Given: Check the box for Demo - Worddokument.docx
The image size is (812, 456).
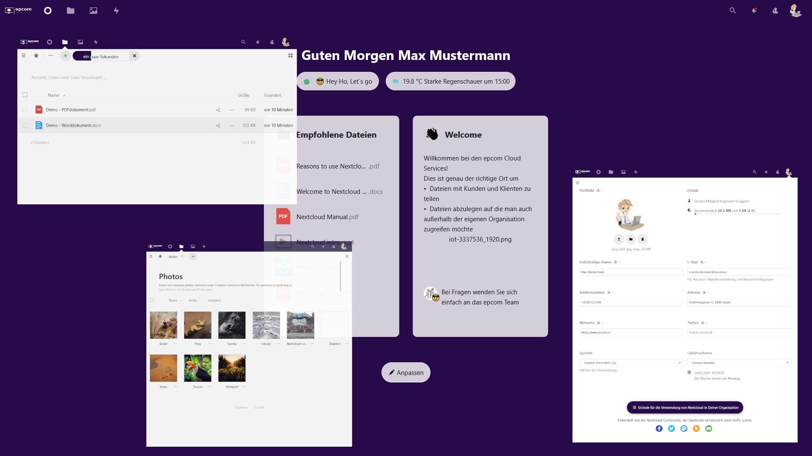Looking at the screenshot, I should click(25, 125).
